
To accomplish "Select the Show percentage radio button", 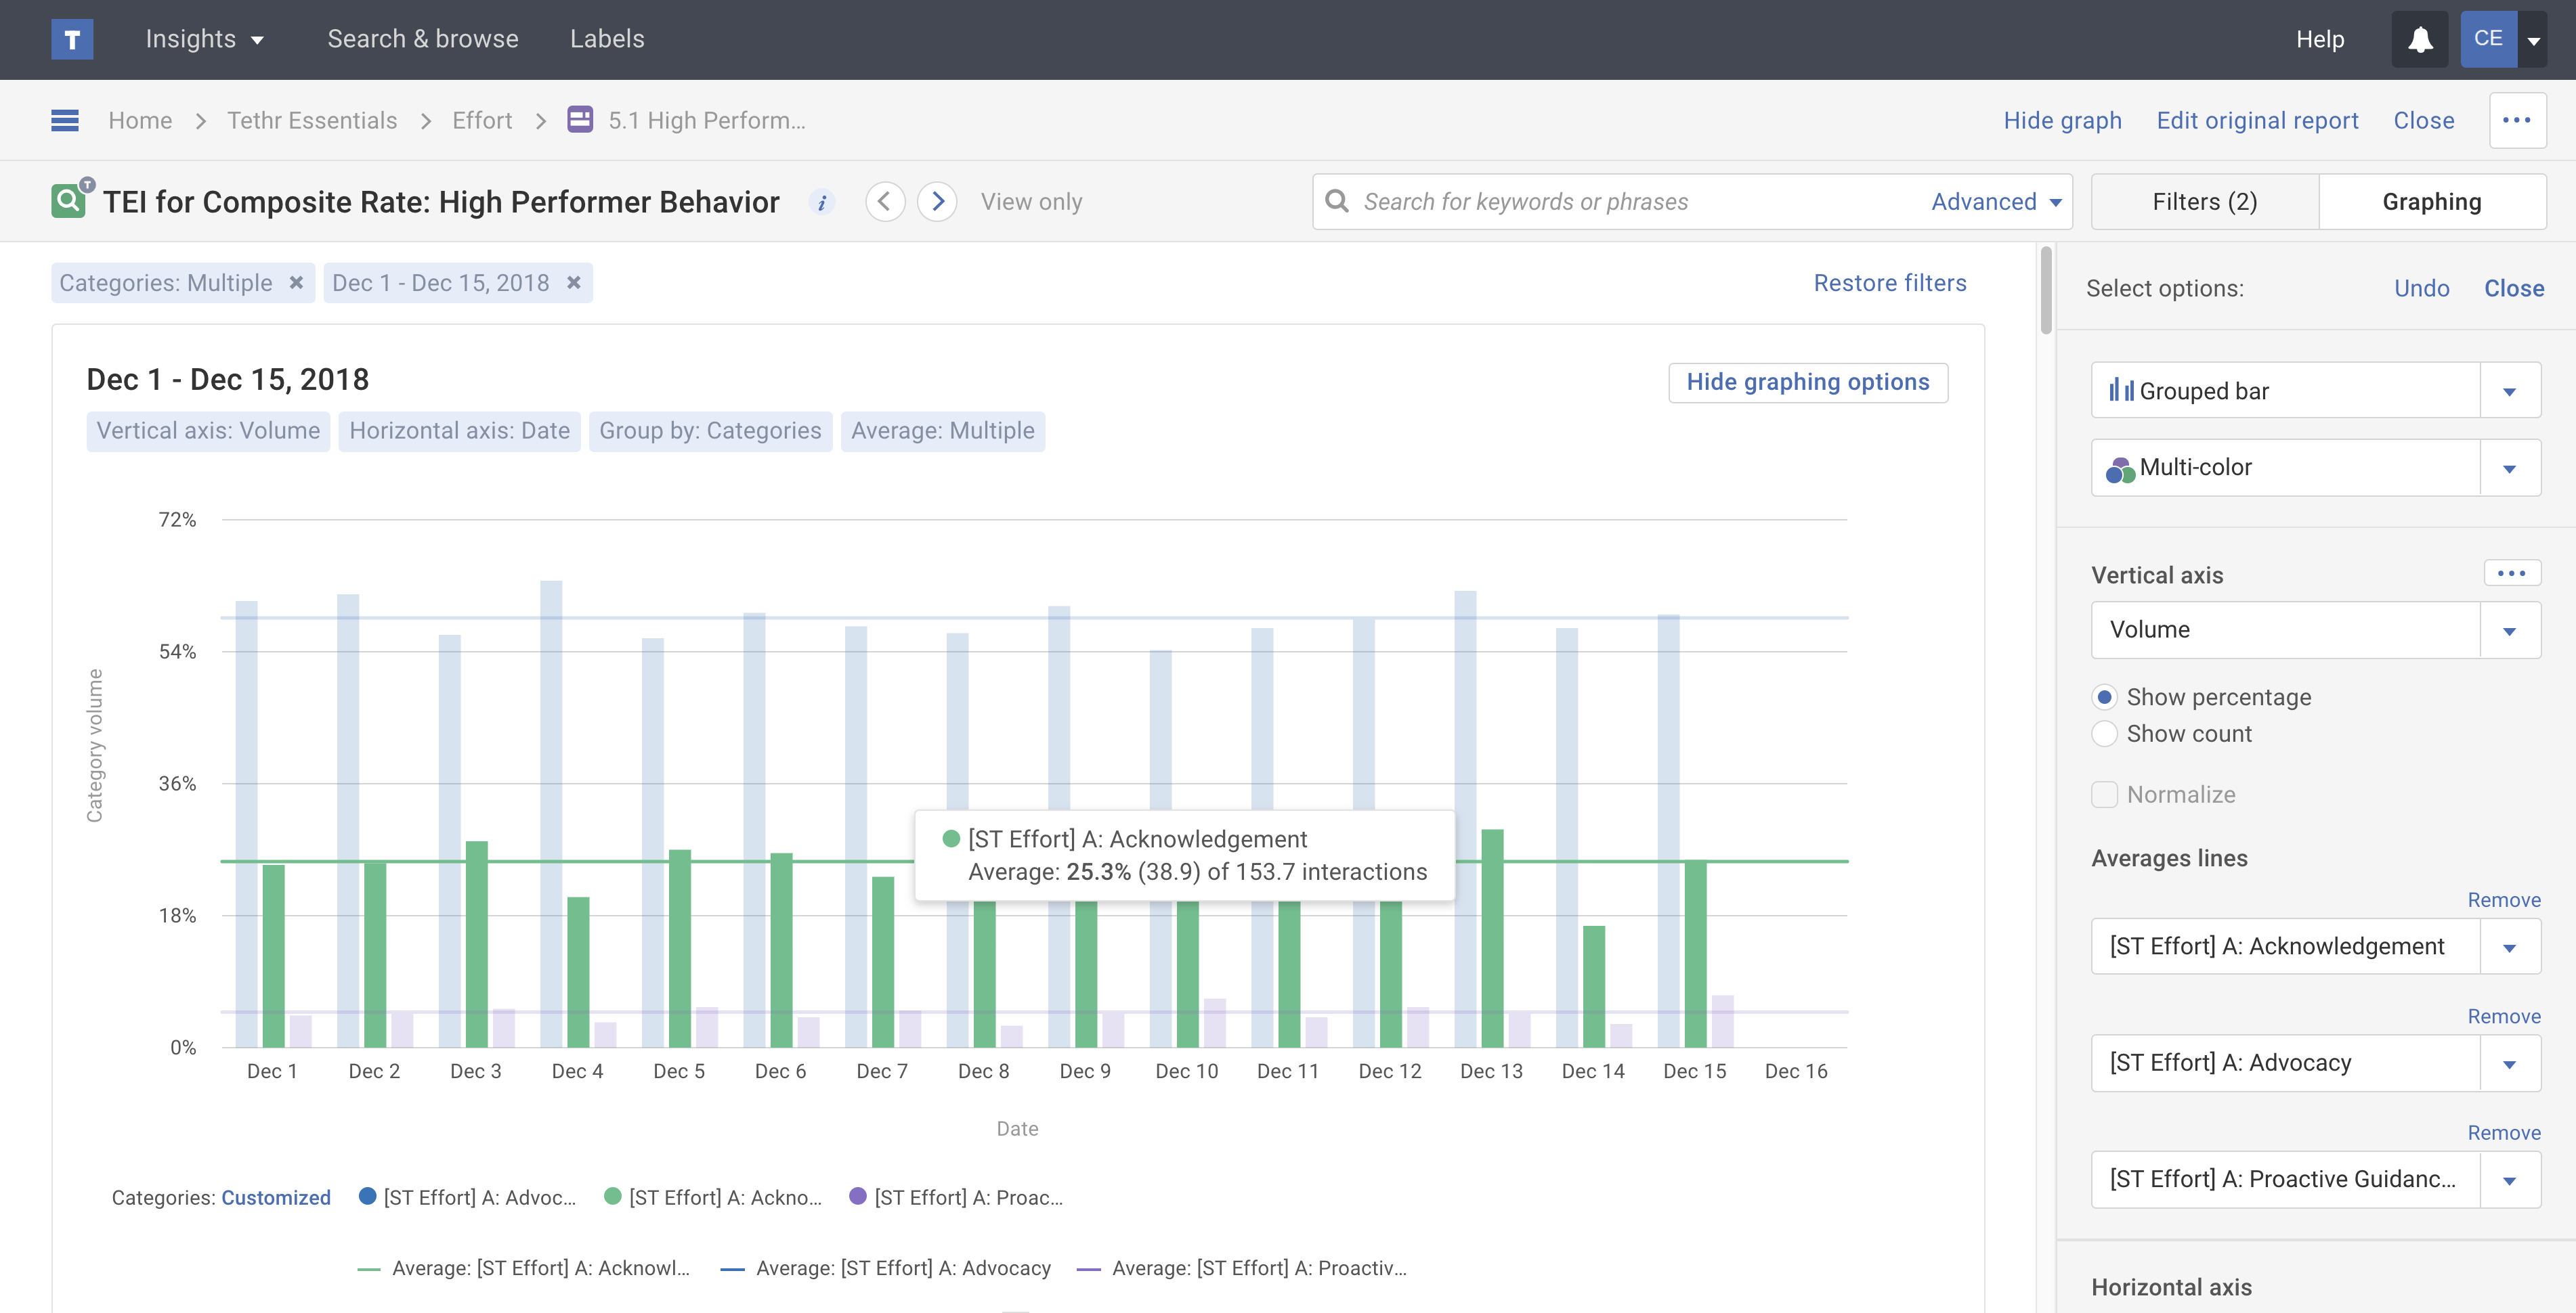I will 2105,698.
